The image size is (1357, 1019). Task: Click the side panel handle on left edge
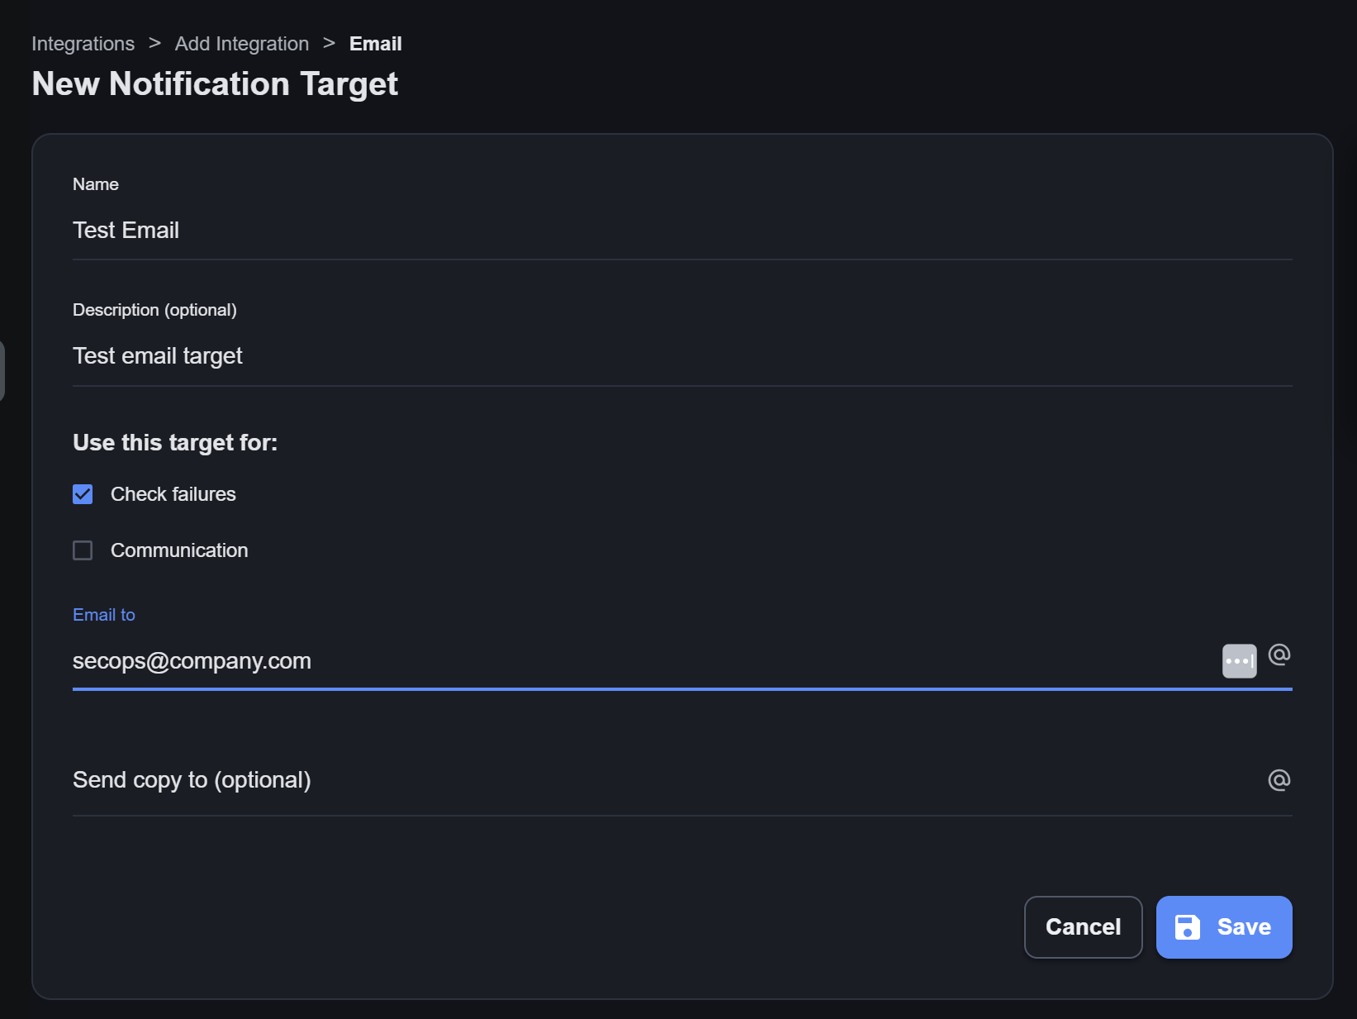click(x=2, y=370)
